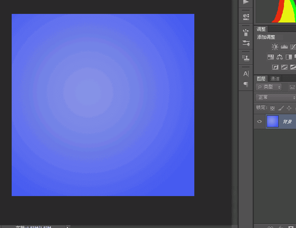Screen dimensions: 296x228
Task: Click the link layers icon
Action: (270, 227)
